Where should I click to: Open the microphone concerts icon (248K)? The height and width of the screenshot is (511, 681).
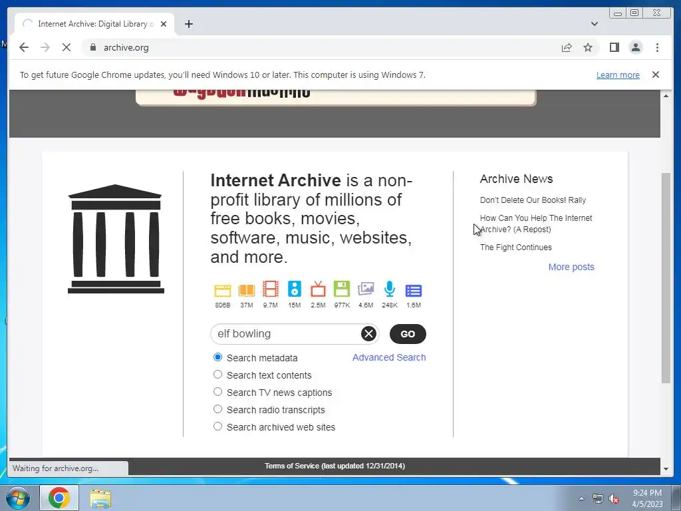pos(390,289)
